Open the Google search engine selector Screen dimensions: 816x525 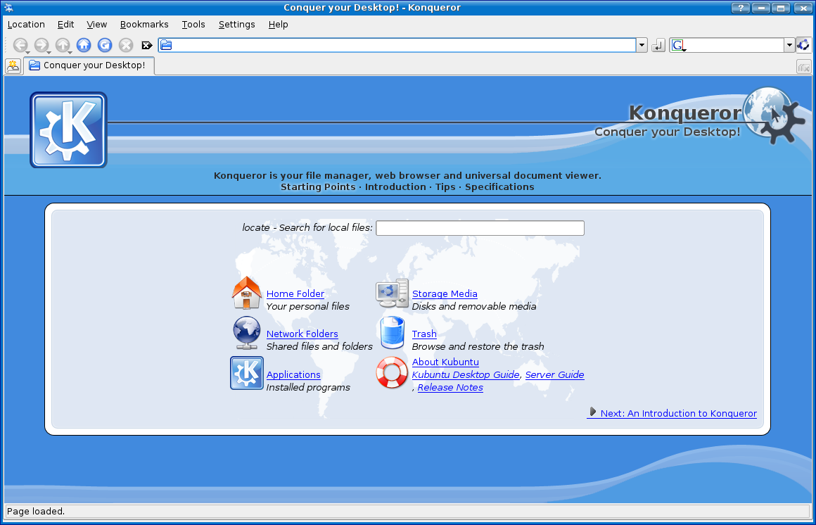point(678,45)
